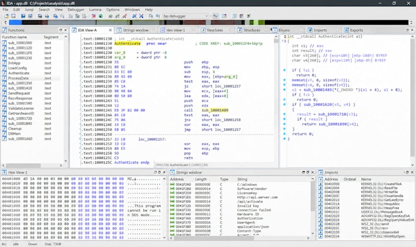Click the Imports tab icon in top tab row
Image resolution: width=416 pixels, height=247 pixels.
(x=310, y=30)
